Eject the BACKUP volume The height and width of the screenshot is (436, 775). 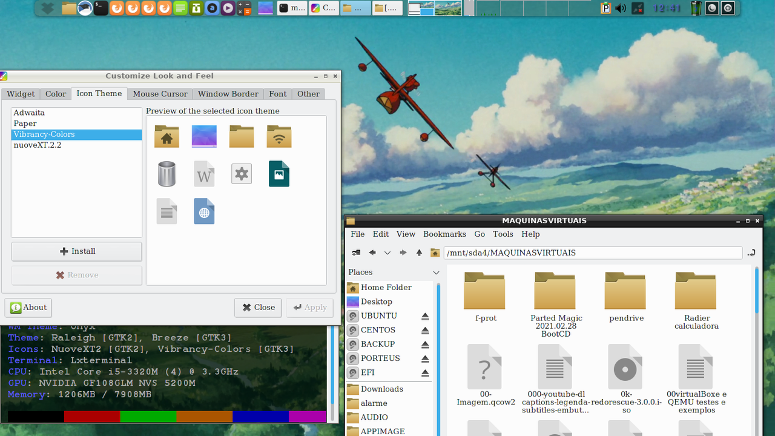coord(425,345)
